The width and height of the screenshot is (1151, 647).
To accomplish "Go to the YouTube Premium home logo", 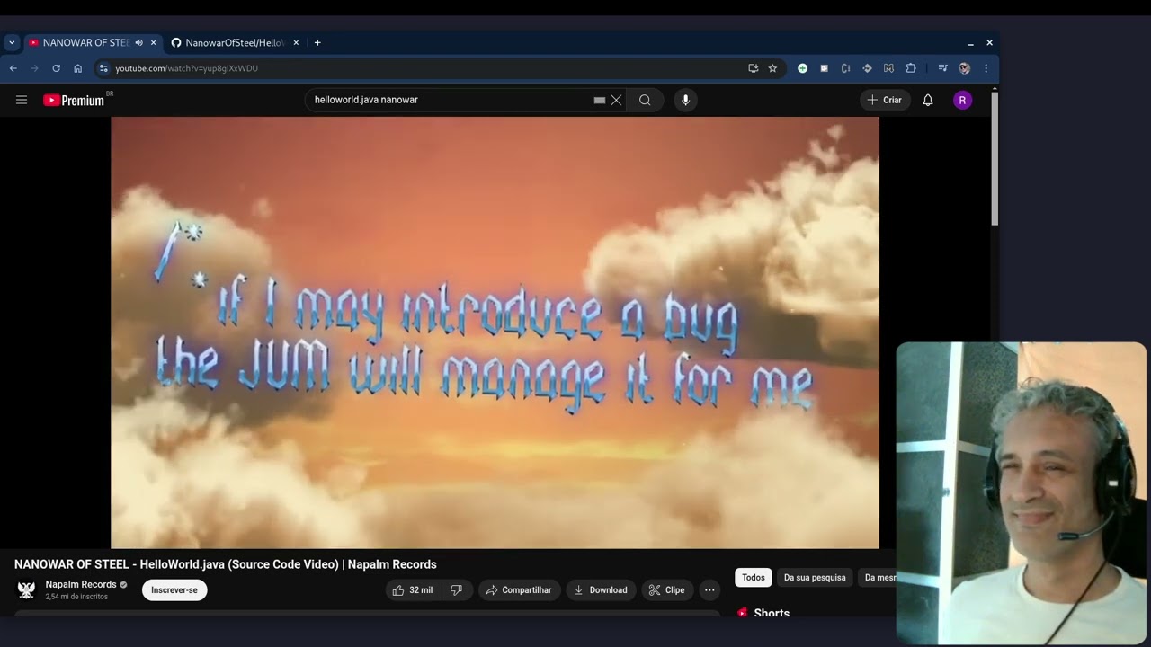I will click(74, 100).
